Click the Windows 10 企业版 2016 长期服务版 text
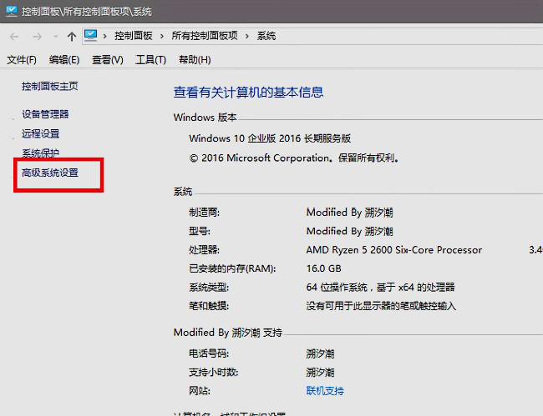543x416 pixels. [270, 138]
